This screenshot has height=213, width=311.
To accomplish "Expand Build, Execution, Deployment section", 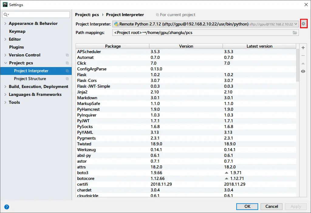I will (5, 86).
